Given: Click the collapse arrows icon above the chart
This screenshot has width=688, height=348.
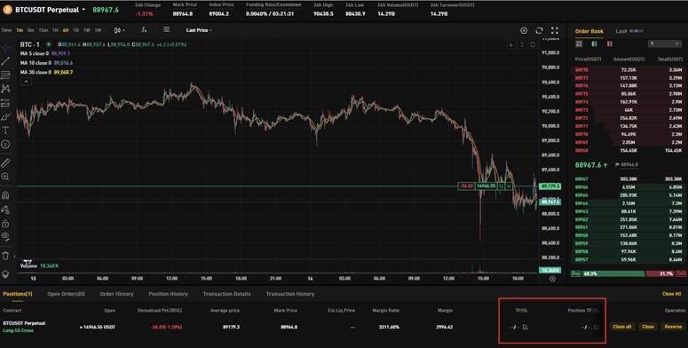Looking at the screenshot, I should coord(522,44).
